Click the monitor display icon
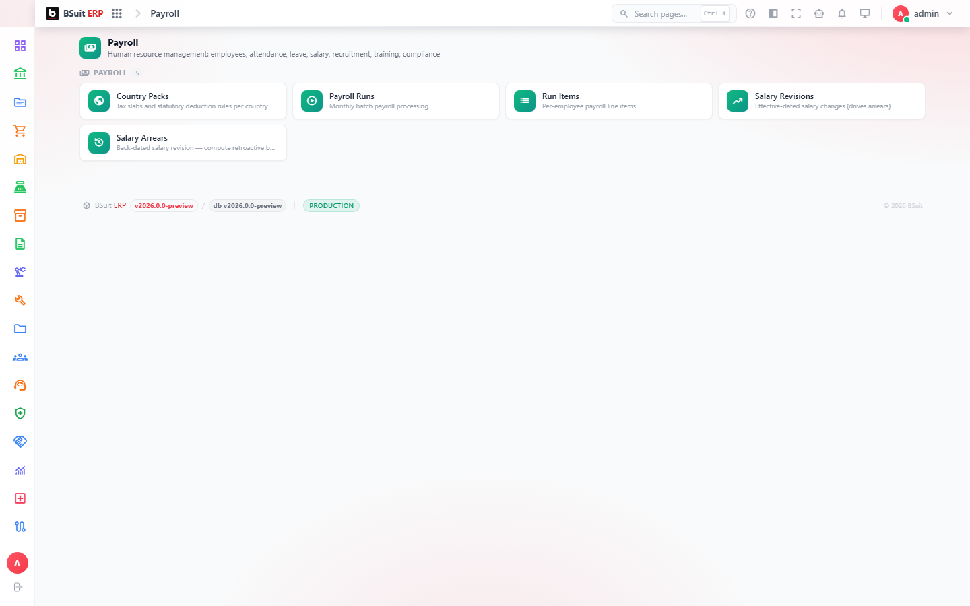Image resolution: width=970 pixels, height=606 pixels. (x=865, y=13)
